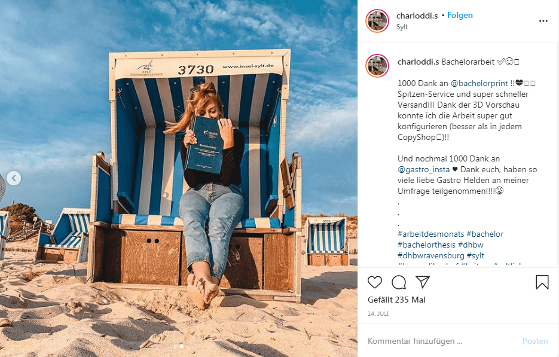View the Gefällt 235 Mal likes list
The image size is (559, 357).
[396, 300]
